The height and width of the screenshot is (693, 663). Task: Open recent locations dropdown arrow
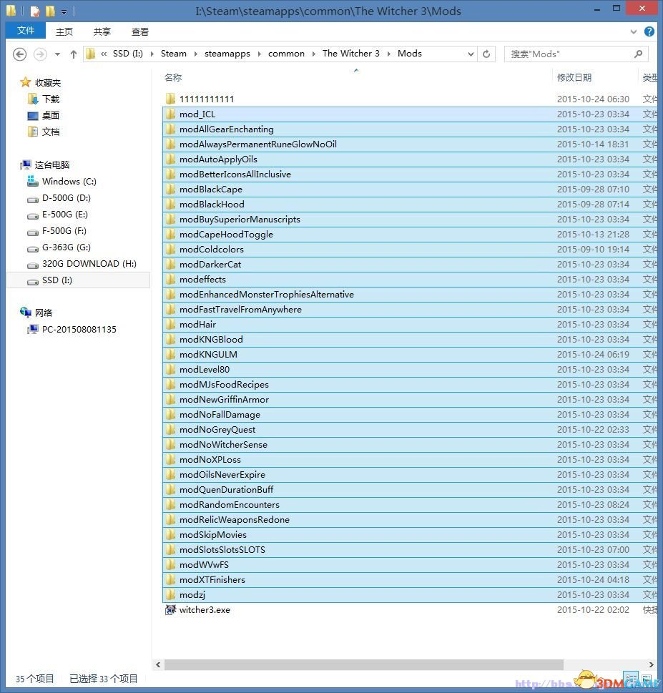pyautogui.click(x=57, y=54)
